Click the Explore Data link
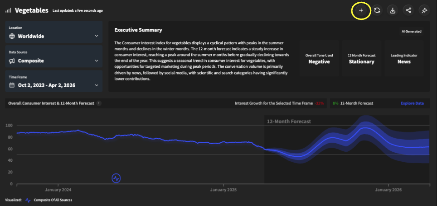The image size is (437, 206). click(x=412, y=103)
